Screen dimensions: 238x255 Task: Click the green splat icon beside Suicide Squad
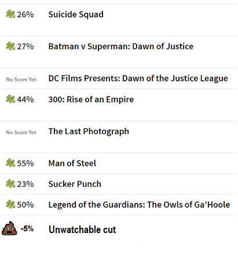coord(10,14)
